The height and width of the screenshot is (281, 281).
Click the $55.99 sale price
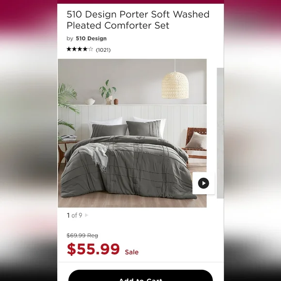click(93, 249)
